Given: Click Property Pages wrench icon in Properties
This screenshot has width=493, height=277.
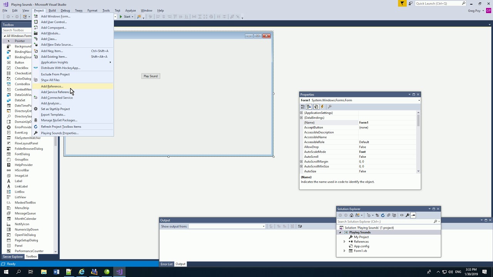Looking at the screenshot, I should point(330,107).
